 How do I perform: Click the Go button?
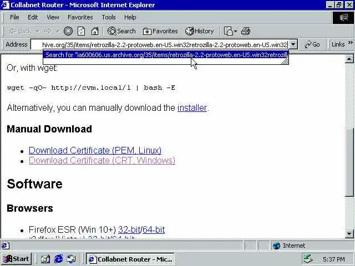coord(312,44)
